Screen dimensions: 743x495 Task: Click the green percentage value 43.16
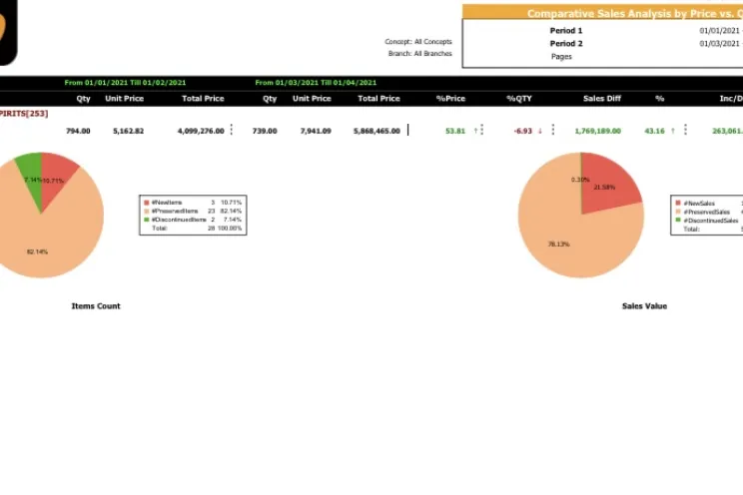pos(654,131)
